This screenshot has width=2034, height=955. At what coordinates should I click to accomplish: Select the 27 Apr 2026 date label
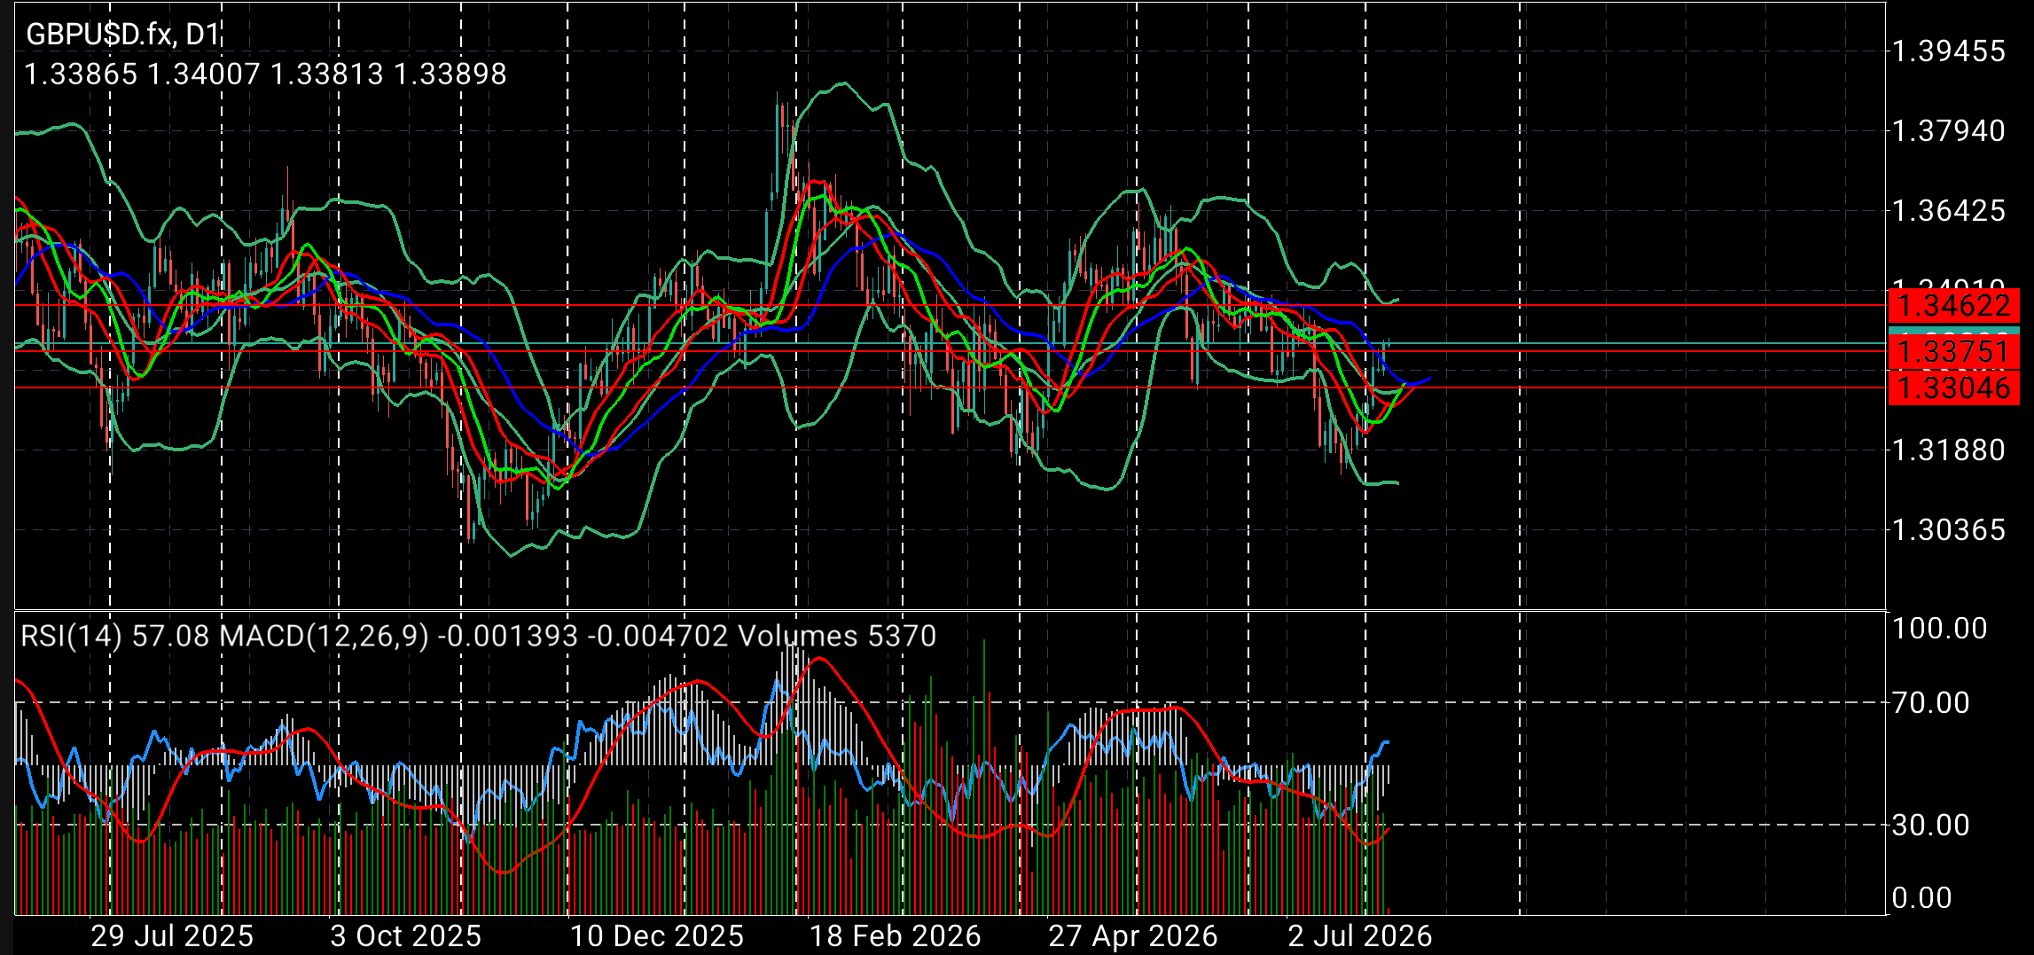1133,935
